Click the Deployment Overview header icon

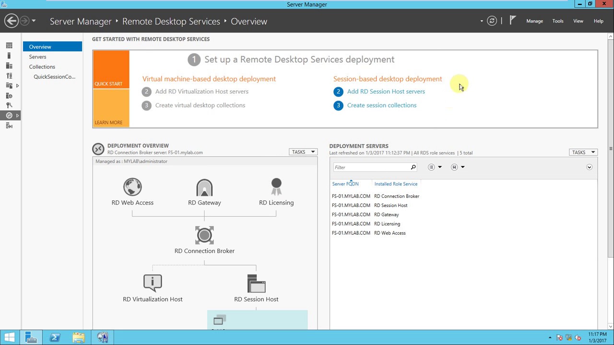[x=98, y=149]
